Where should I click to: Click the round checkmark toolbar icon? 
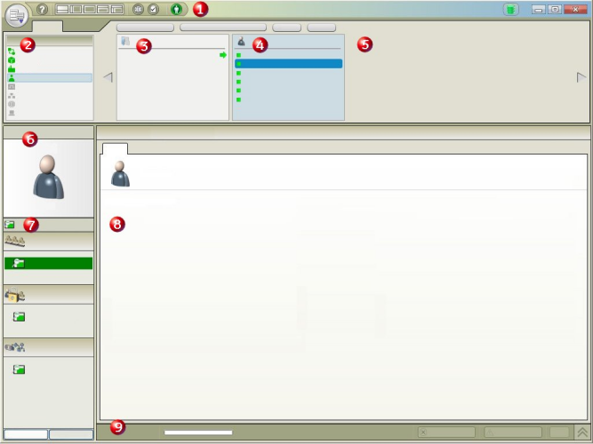pyautogui.click(x=153, y=10)
